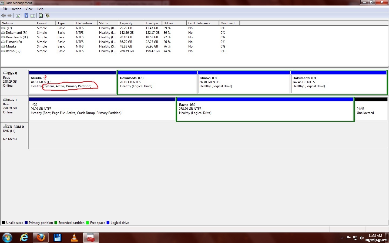Click the free space value 11.47 GB
Screen dimensions: 389x243
point(152,28)
